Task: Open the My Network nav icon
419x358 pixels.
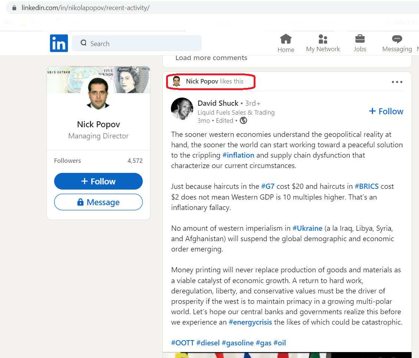Action: (323, 39)
